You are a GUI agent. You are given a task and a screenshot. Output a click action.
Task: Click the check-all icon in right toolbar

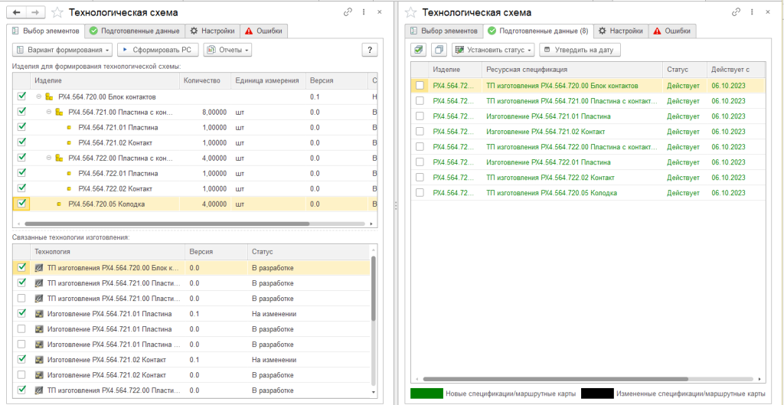(418, 50)
